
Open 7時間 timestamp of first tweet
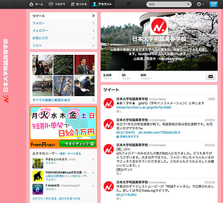coord(211,99)
